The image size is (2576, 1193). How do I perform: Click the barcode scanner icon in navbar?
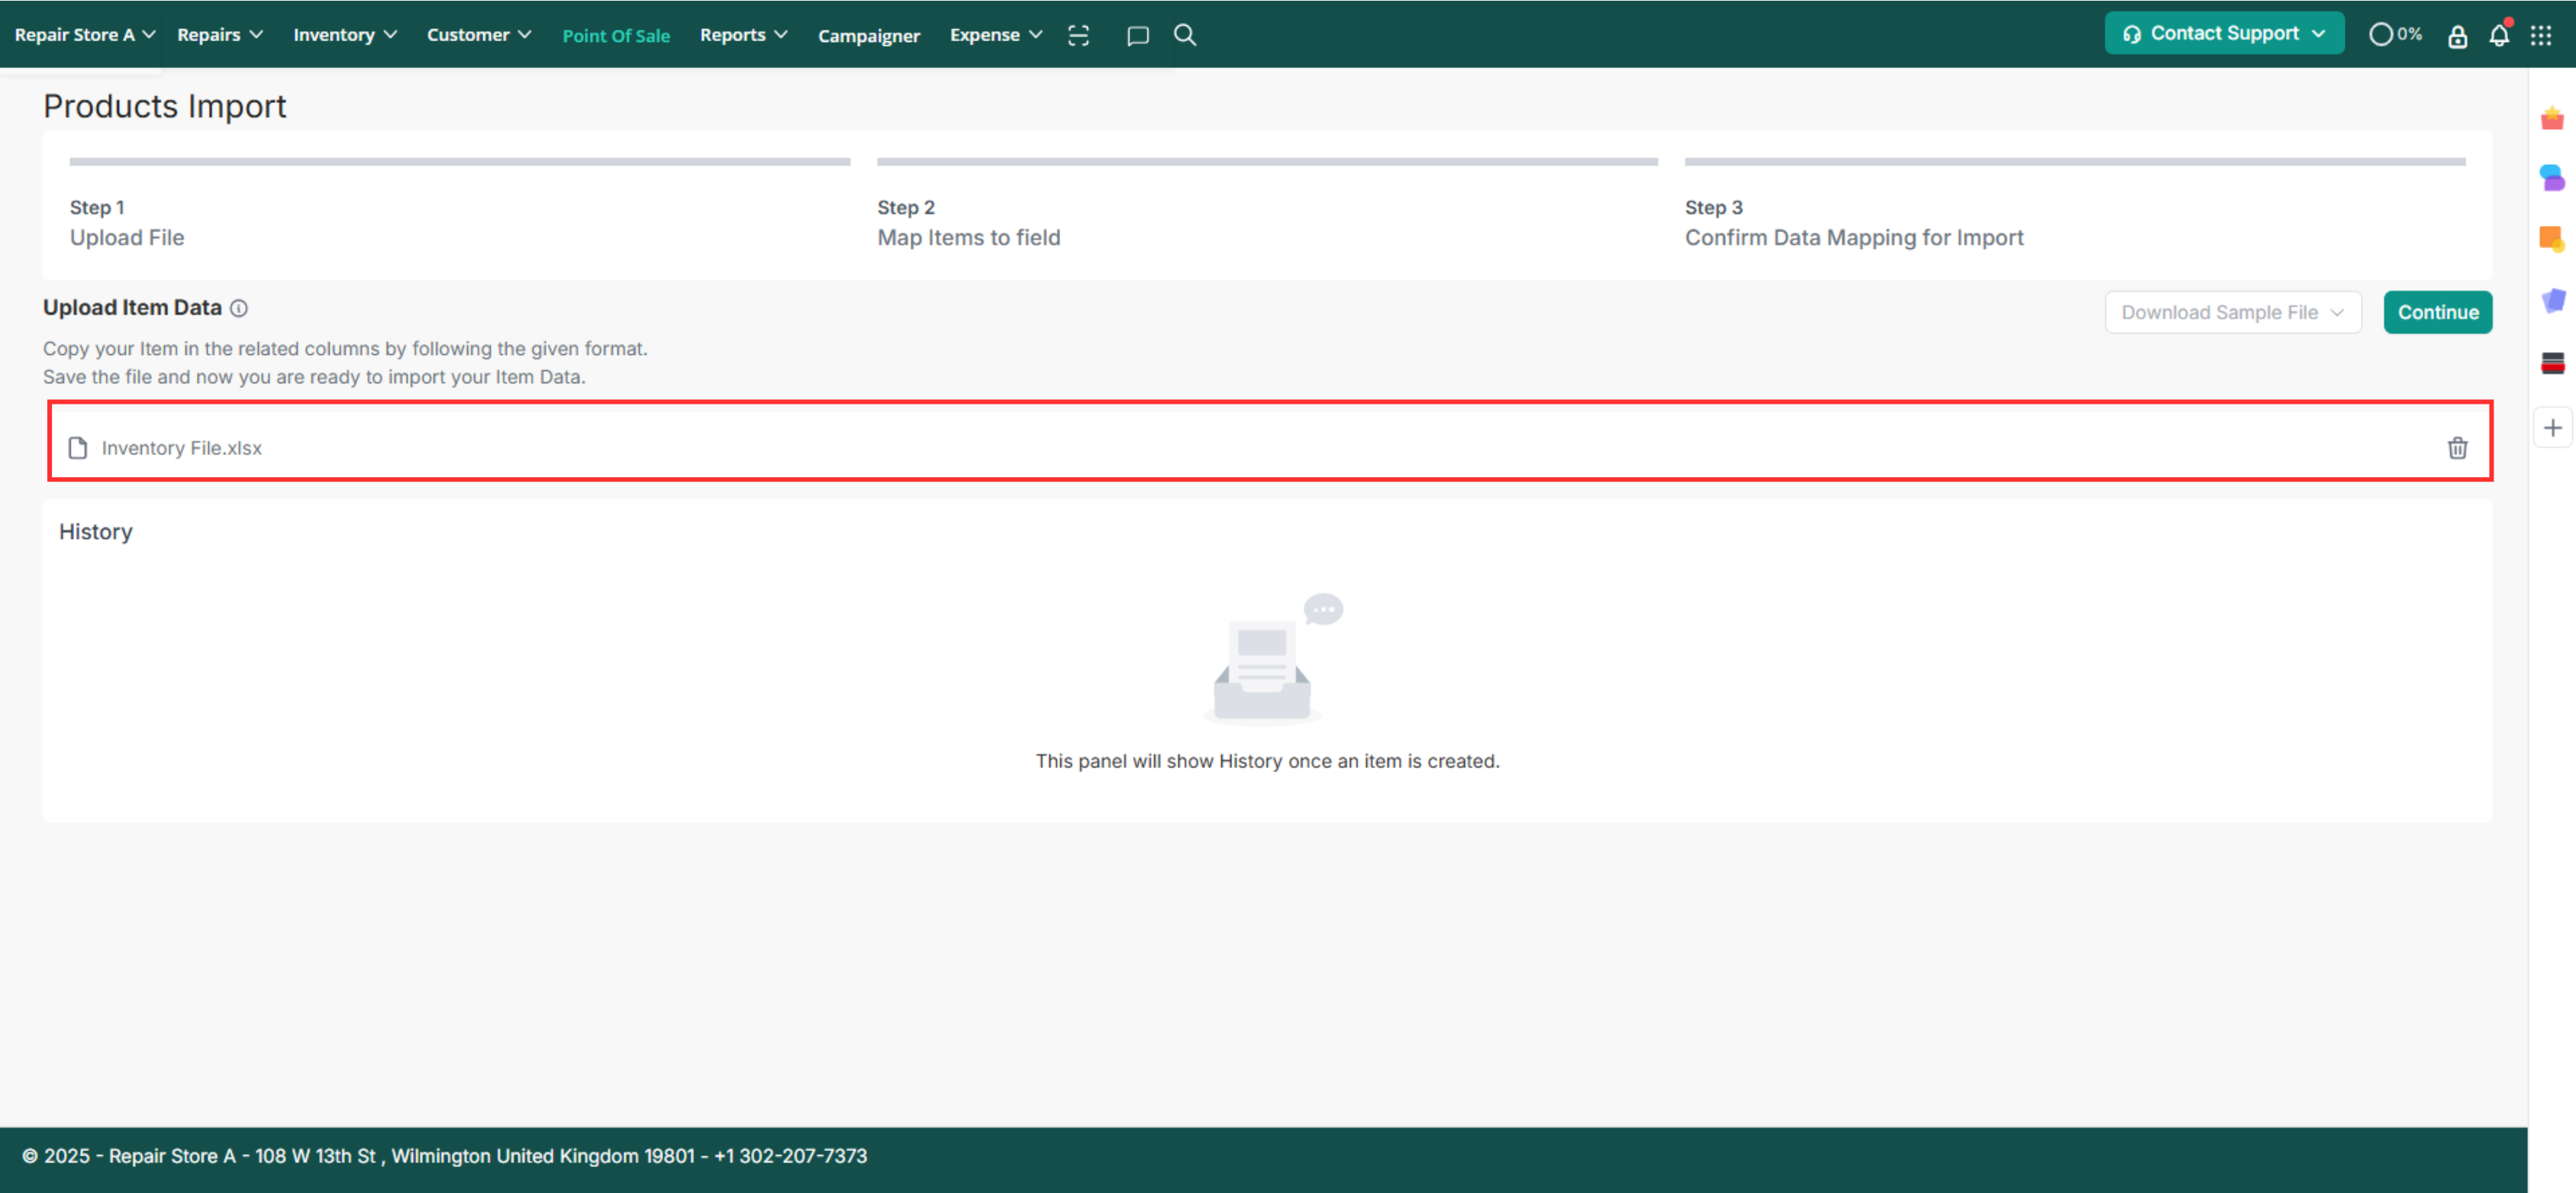coord(1078,35)
